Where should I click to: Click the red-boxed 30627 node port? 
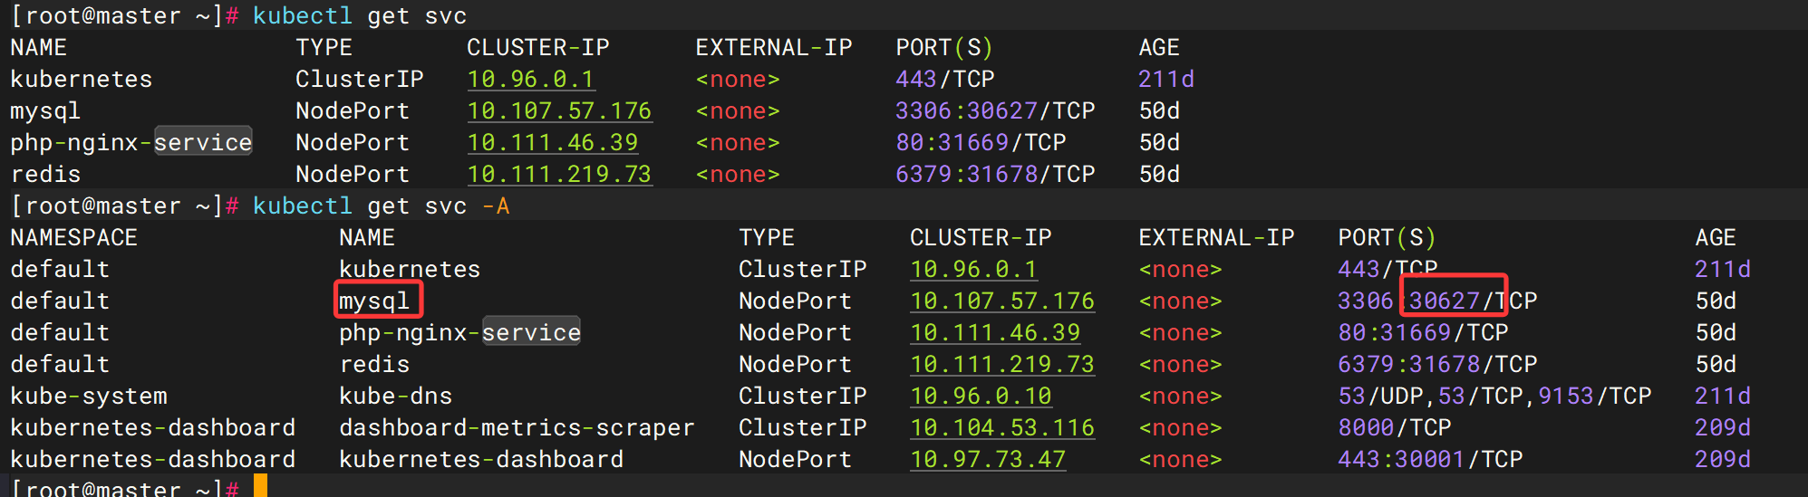(x=1445, y=301)
